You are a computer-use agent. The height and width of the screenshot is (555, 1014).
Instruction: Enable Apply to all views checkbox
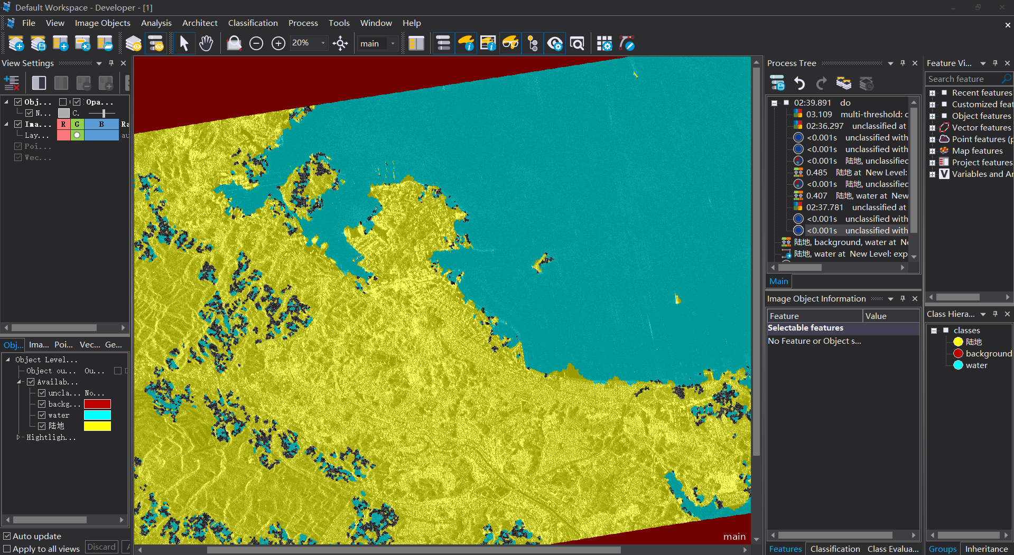click(7, 549)
